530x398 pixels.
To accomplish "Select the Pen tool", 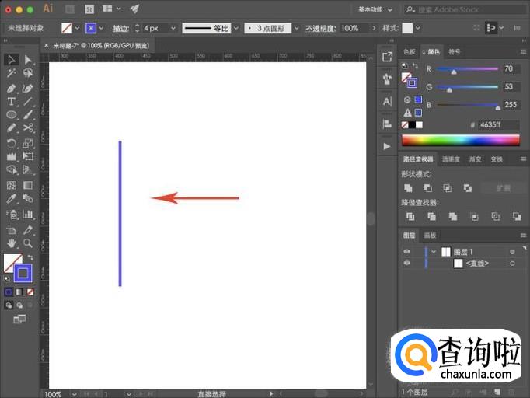I will tap(11, 88).
